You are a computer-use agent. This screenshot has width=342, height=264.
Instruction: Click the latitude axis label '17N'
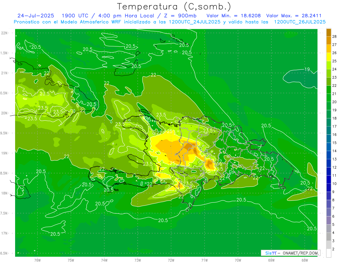pyautogui.click(x=5, y=233)
